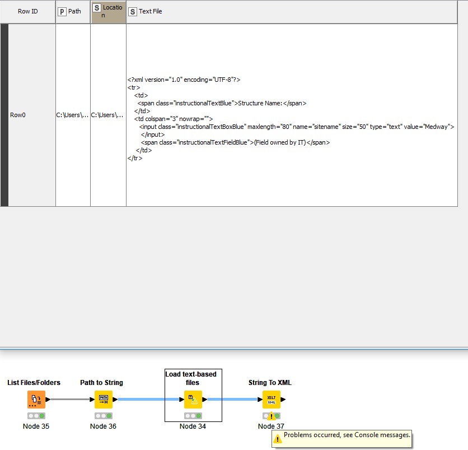Click the P icon in the Path column header
Viewport: 468px width, 450px height.
(x=62, y=11)
